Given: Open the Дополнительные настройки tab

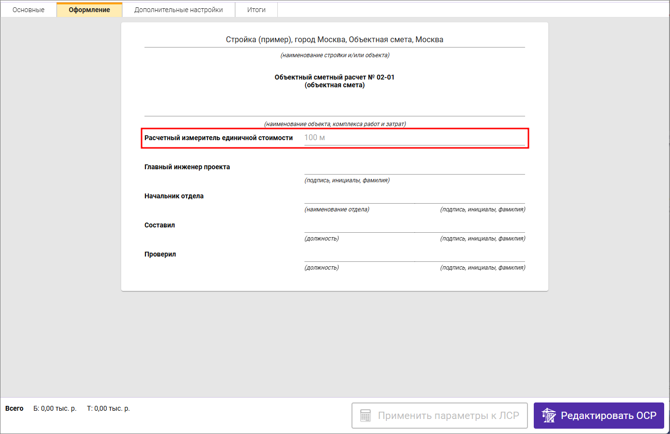Looking at the screenshot, I should (178, 10).
